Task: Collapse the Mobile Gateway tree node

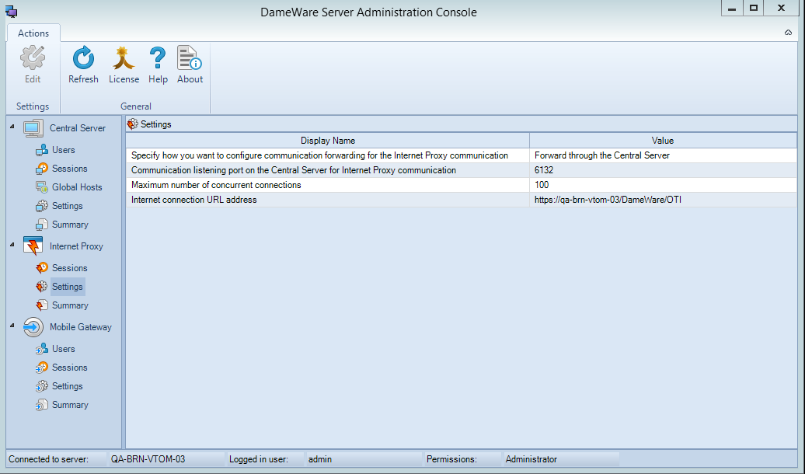Action: [x=12, y=325]
